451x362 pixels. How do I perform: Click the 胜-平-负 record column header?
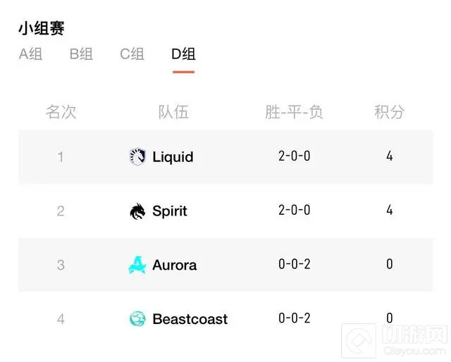pos(294,112)
